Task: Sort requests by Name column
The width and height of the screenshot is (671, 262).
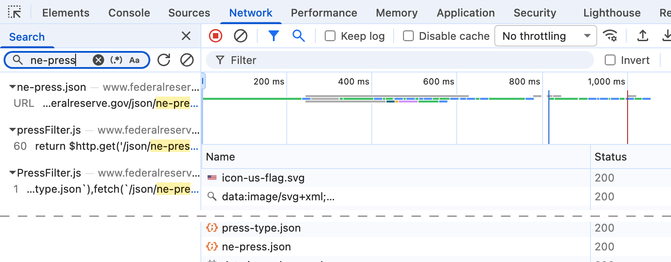Action: [396, 157]
